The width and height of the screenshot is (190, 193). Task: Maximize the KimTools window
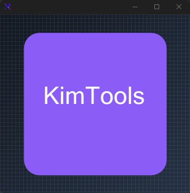point(157,7)
